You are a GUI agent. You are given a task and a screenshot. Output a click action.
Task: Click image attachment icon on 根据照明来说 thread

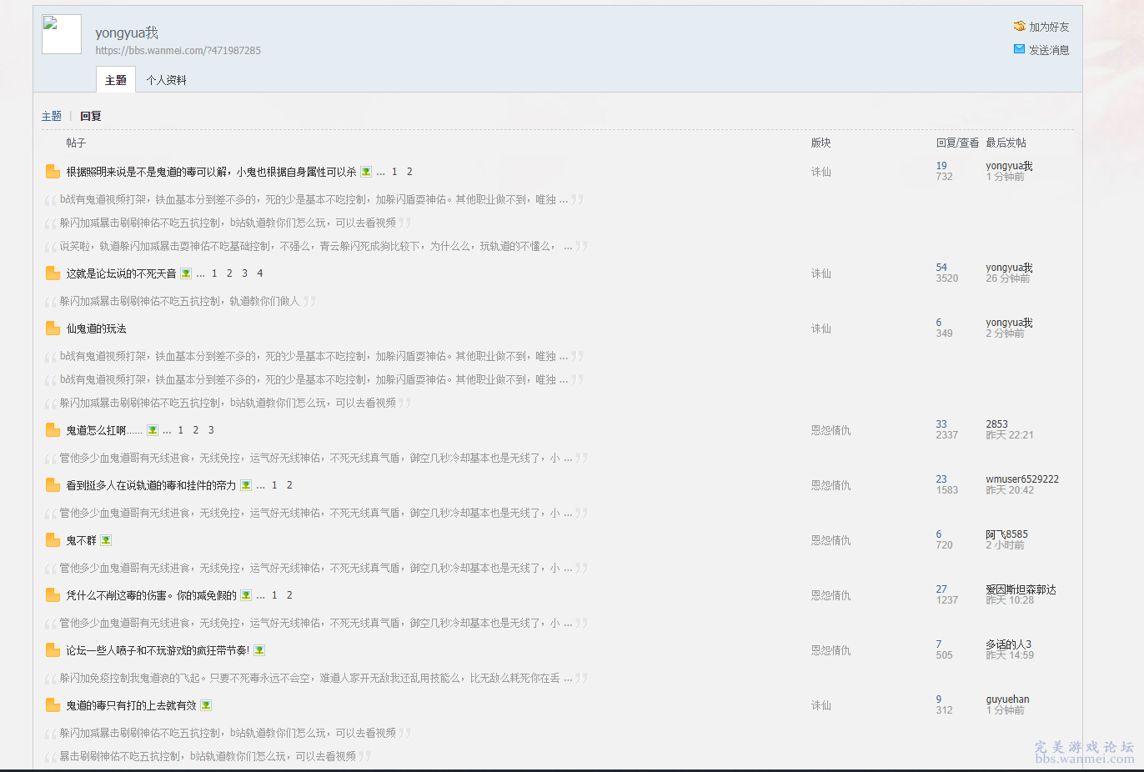point(366,172)
